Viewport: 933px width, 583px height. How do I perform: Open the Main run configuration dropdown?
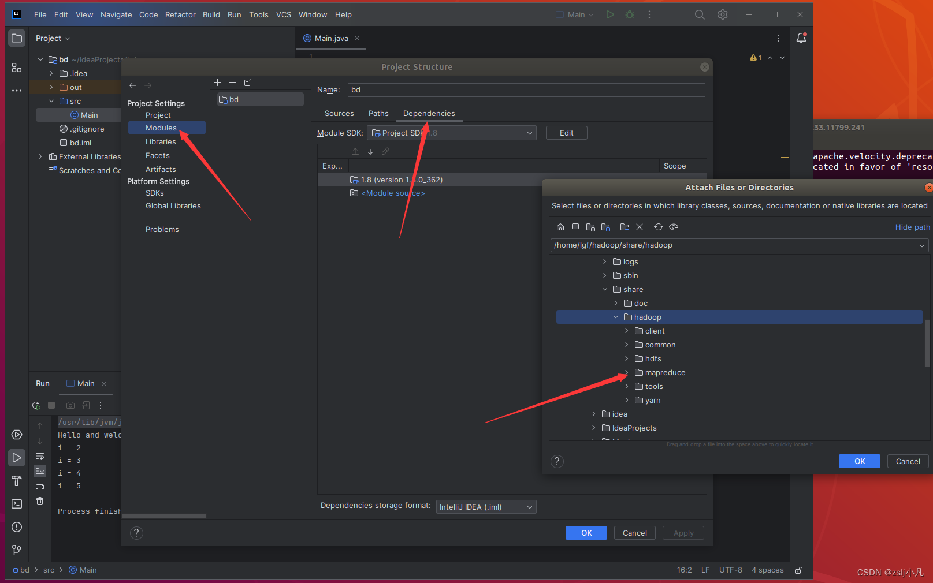point(574,15)
